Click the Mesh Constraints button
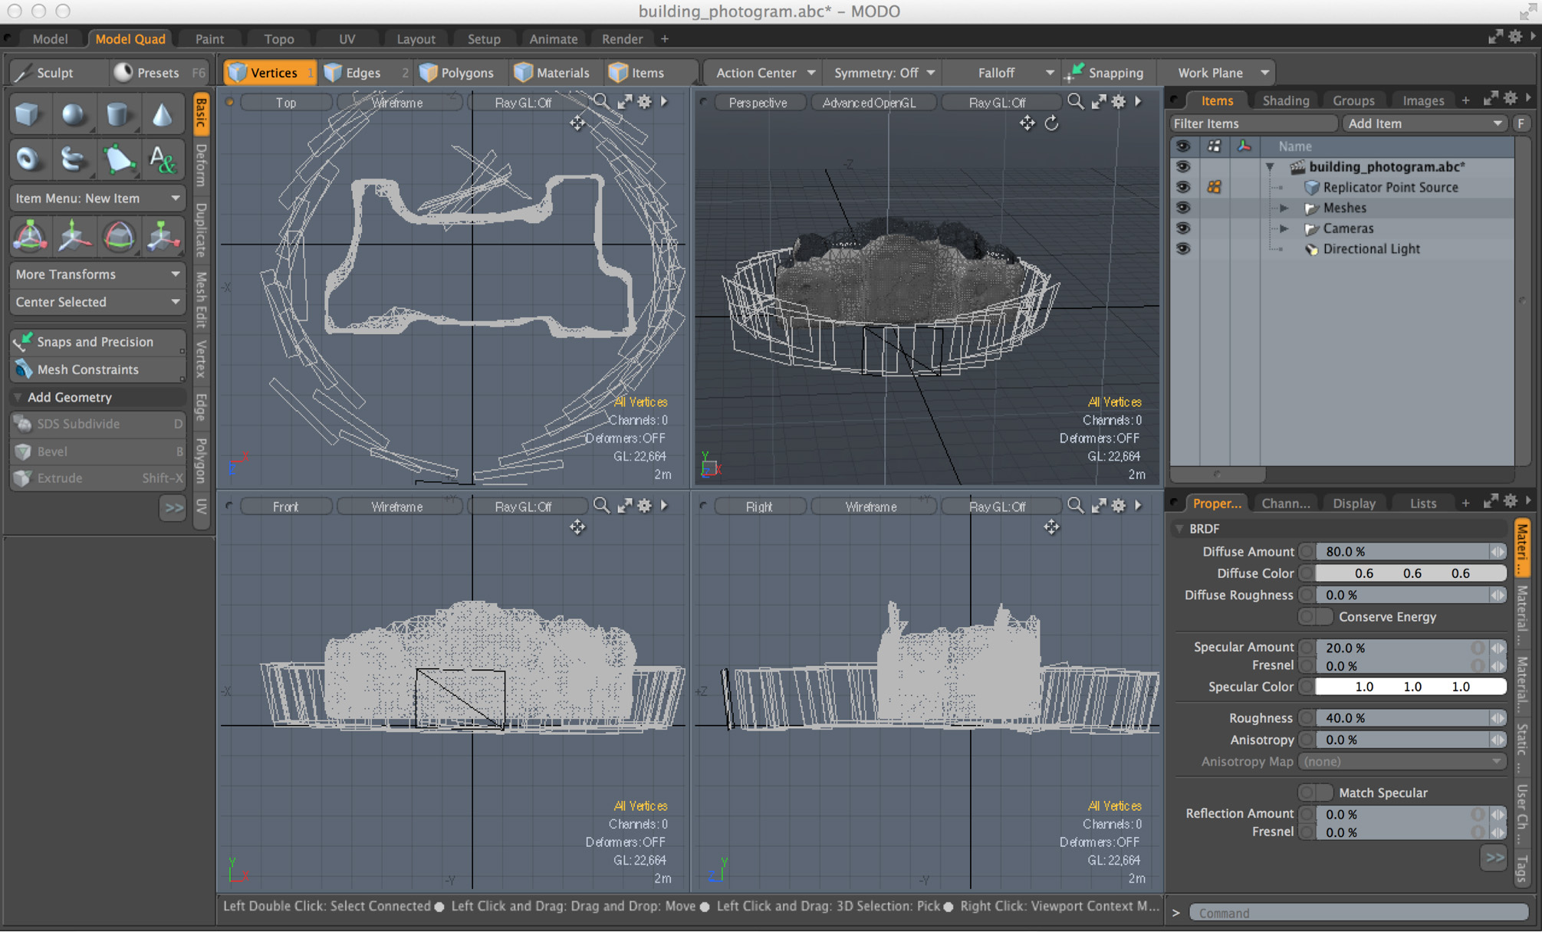This screenshot has width=1542, height=932. 97,369
